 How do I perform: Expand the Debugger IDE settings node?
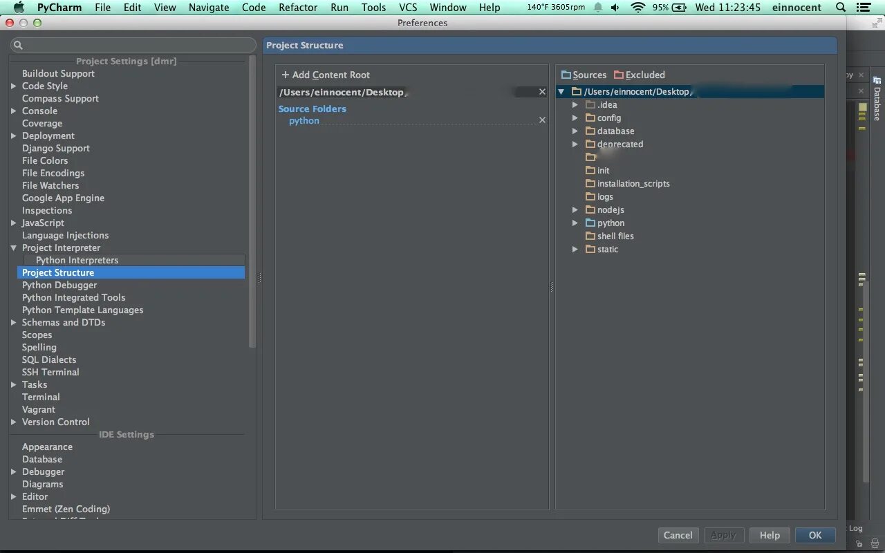(13, 471)
